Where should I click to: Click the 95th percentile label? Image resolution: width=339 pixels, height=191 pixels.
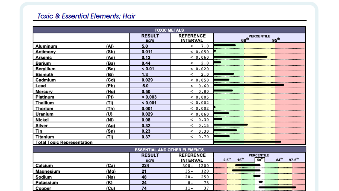pyautogui.click(x=276, y=40)
